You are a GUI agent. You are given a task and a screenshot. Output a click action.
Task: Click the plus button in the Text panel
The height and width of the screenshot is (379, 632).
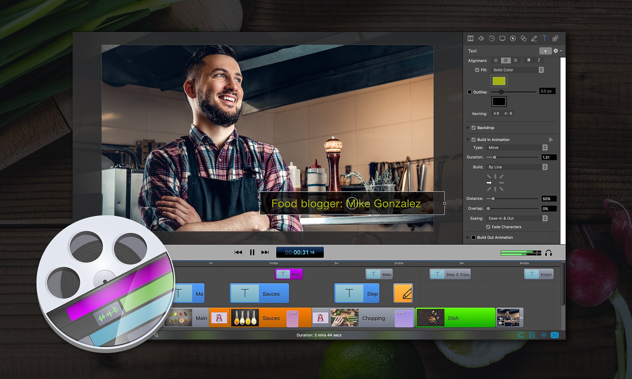click(545, 51)
